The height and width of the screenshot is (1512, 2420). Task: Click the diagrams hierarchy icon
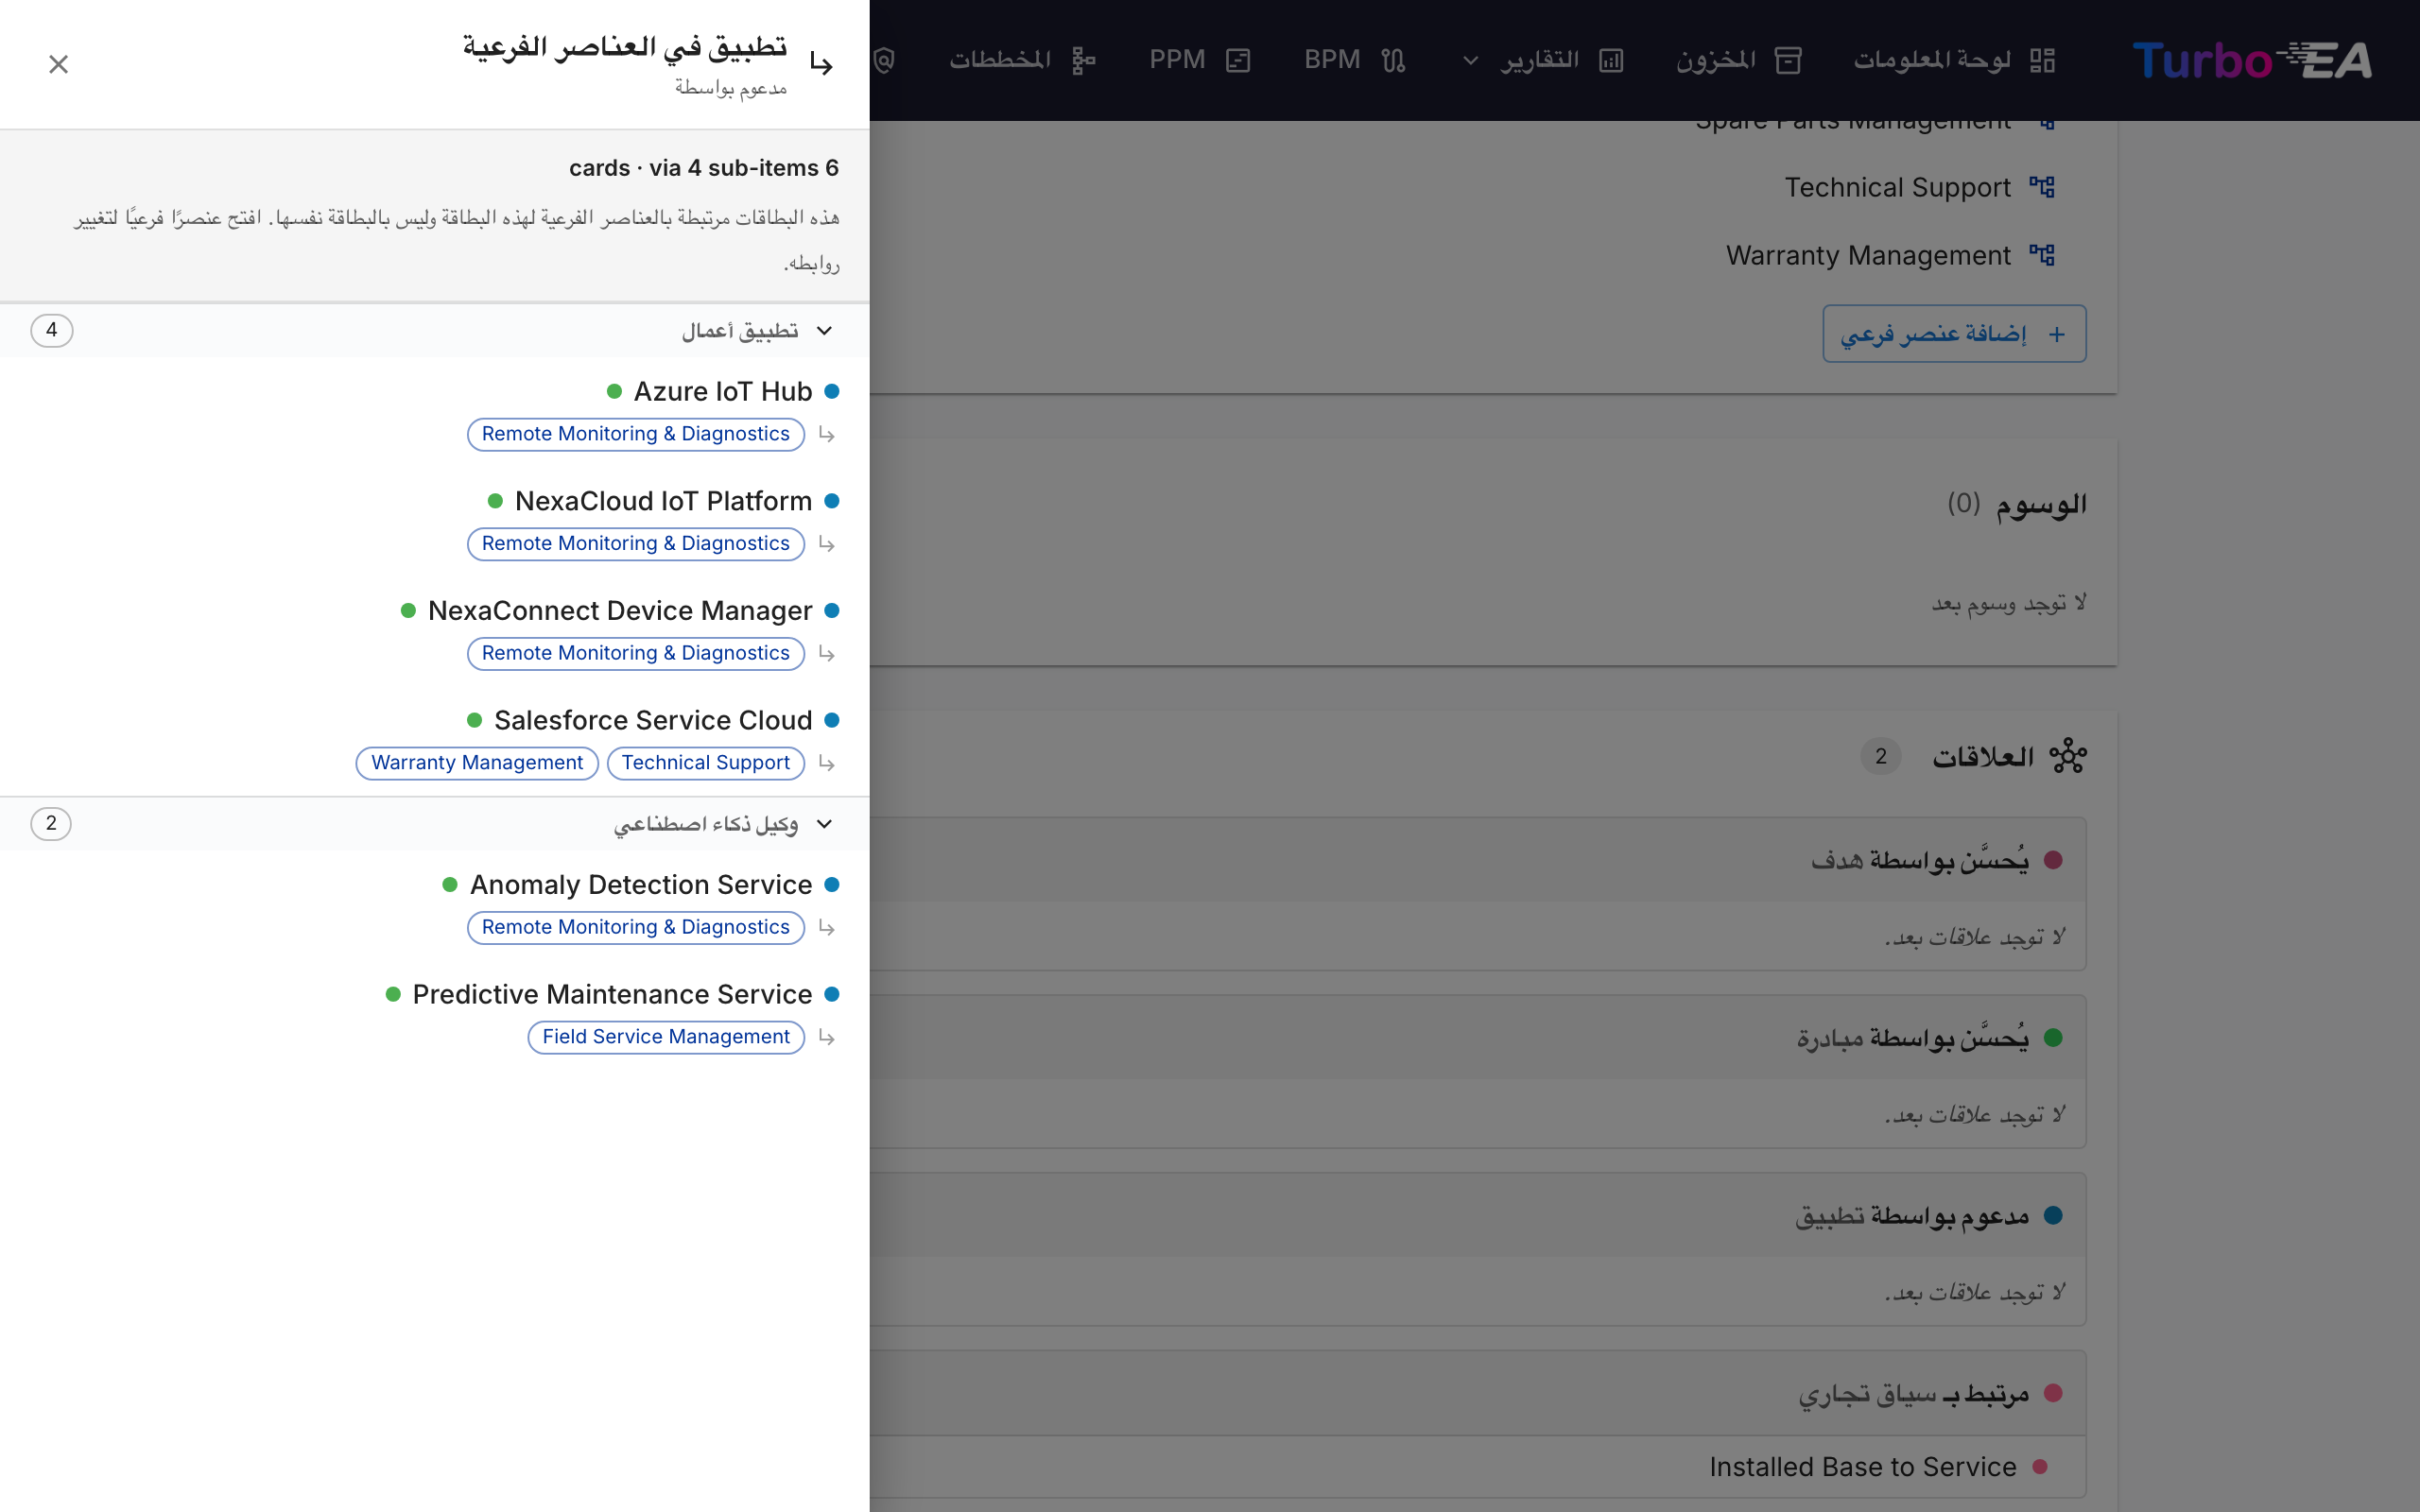[x=1083, y=60]
